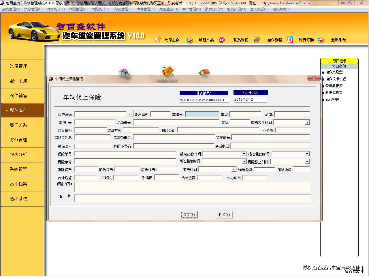Select 汽修管理 in left sidebar
Image resolution: width=369 pixels, height=277 pixels.
(x=22, y=66)
